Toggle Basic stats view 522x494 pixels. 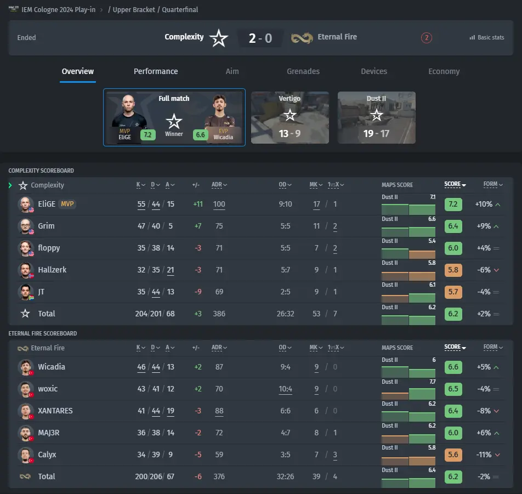click(x=487, y=38)
